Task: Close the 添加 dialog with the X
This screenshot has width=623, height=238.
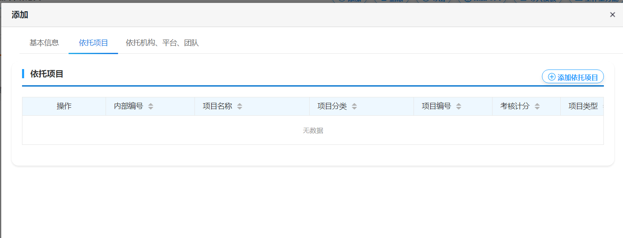Action: [x=612, y=15]
